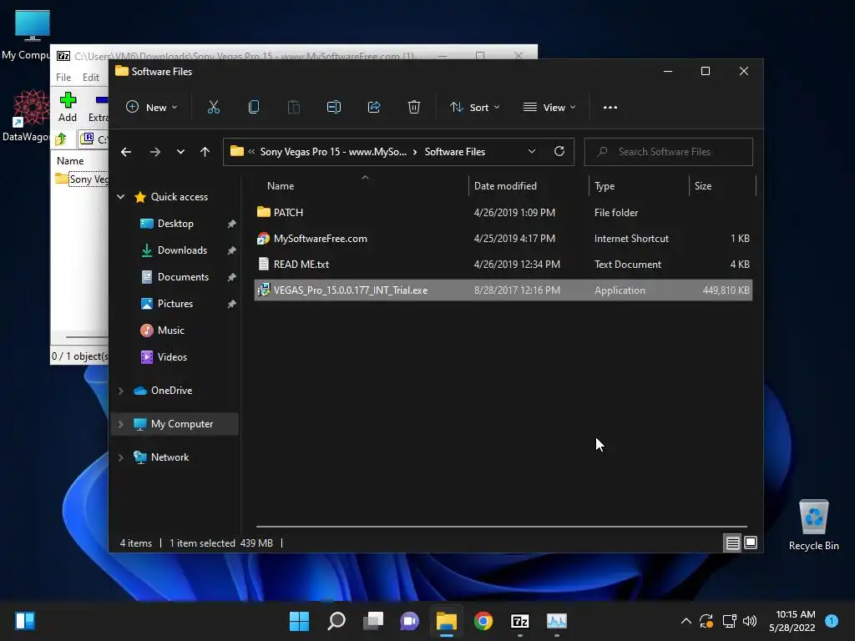Select the PATCH folder

click(503, 213)
